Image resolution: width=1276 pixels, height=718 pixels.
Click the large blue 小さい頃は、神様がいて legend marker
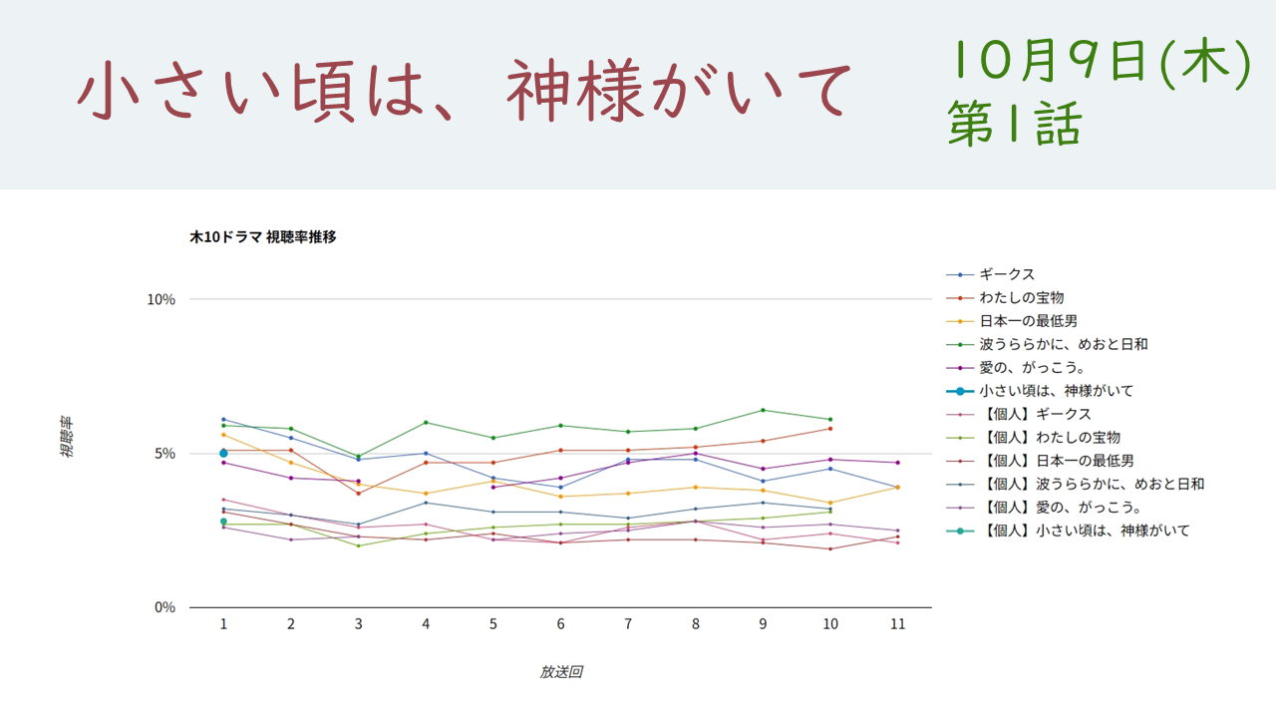[x=960, y=391]
